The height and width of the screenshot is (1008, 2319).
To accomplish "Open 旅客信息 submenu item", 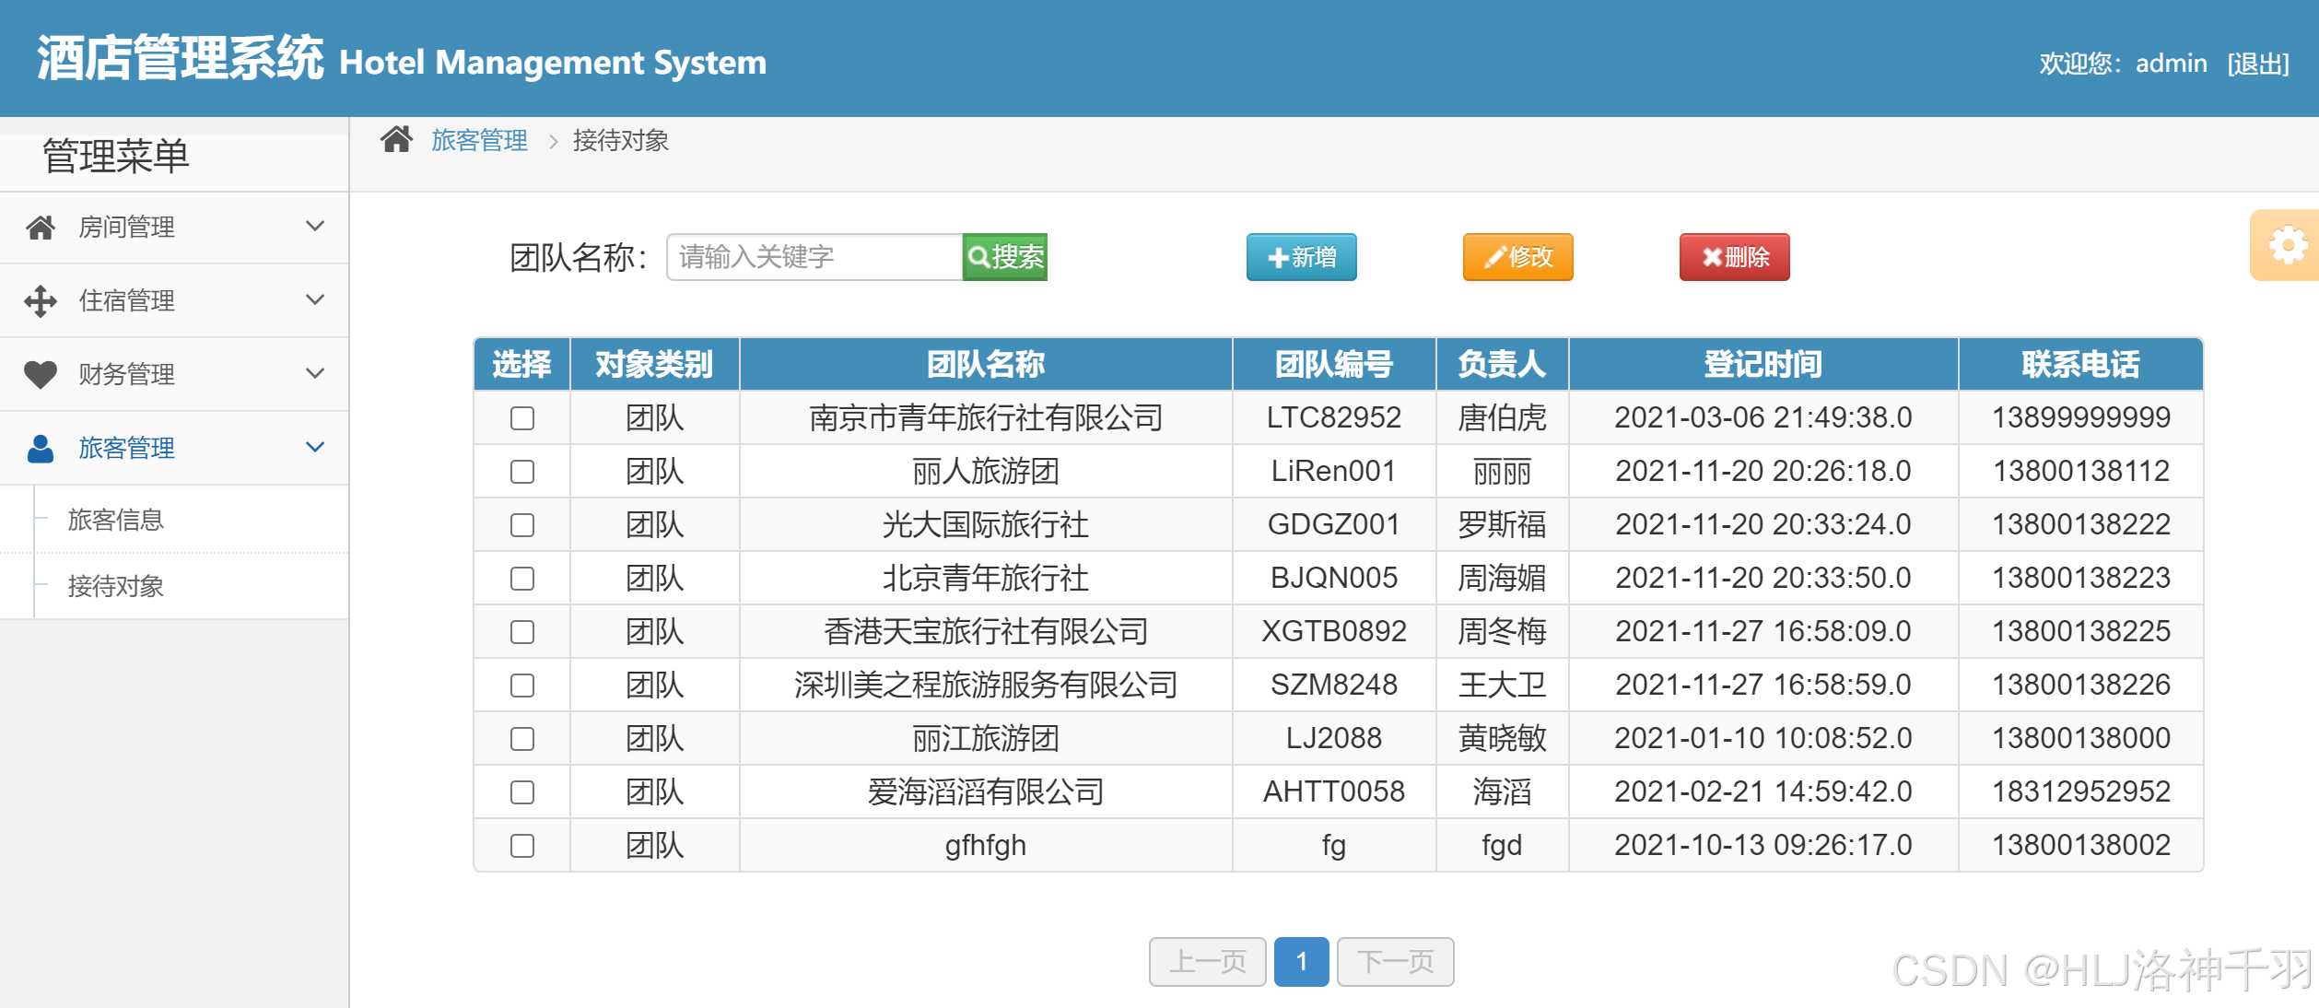I will click(x=116, y=521).
